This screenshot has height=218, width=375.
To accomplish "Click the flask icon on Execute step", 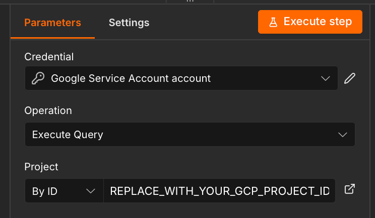I will (x=273, y=22).
